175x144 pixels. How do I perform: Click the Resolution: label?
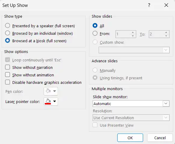coord(103,111)
